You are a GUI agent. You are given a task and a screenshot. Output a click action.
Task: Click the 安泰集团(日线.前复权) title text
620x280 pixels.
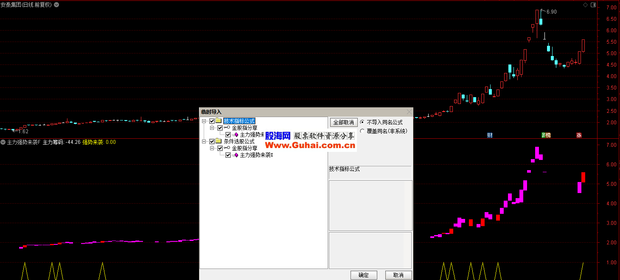26,5
